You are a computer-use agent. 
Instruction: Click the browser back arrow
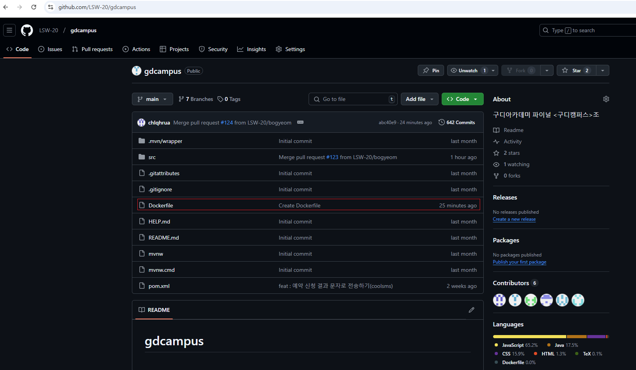[x=6, y=7]
